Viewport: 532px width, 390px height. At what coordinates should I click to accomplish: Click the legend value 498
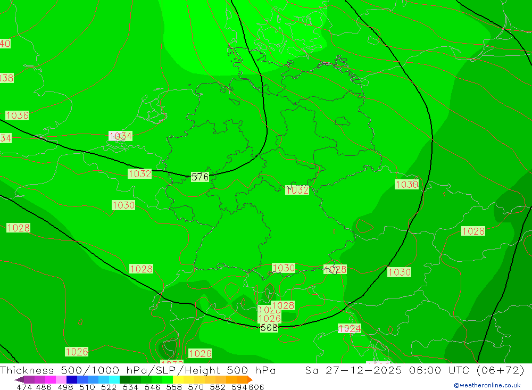tap(65, 387)
